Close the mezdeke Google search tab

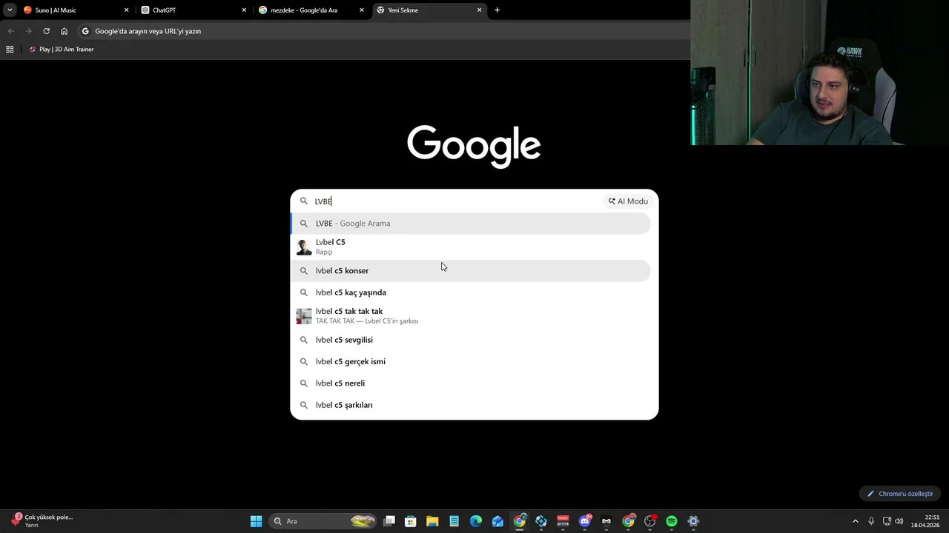[362, 10]
